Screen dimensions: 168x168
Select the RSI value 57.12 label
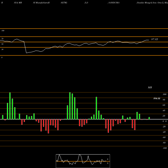155,39
